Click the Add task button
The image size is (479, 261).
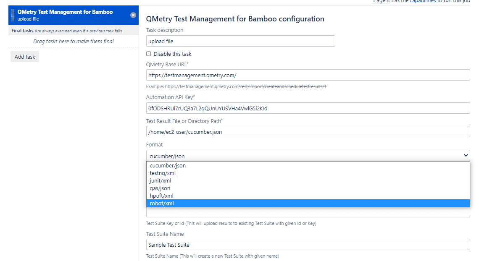click(25, 57)
